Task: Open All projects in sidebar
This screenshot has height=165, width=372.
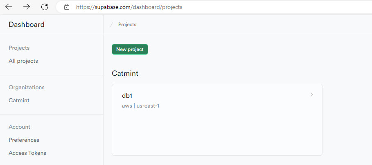Action: [23, 61]
